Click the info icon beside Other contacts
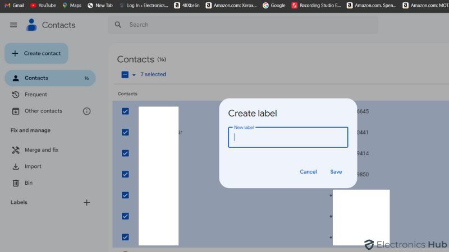Image resolution: width=449 pixels, height=252 pixels. click(86, 111)
